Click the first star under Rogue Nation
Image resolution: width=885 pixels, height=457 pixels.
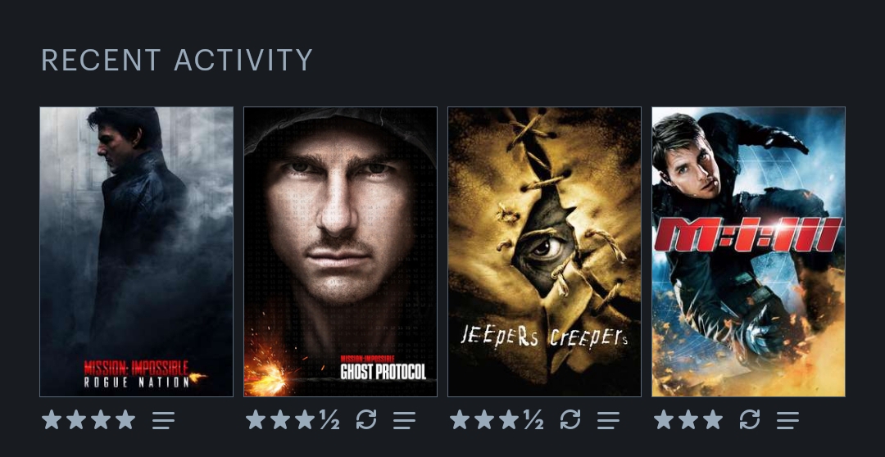[x=52, y=419]
